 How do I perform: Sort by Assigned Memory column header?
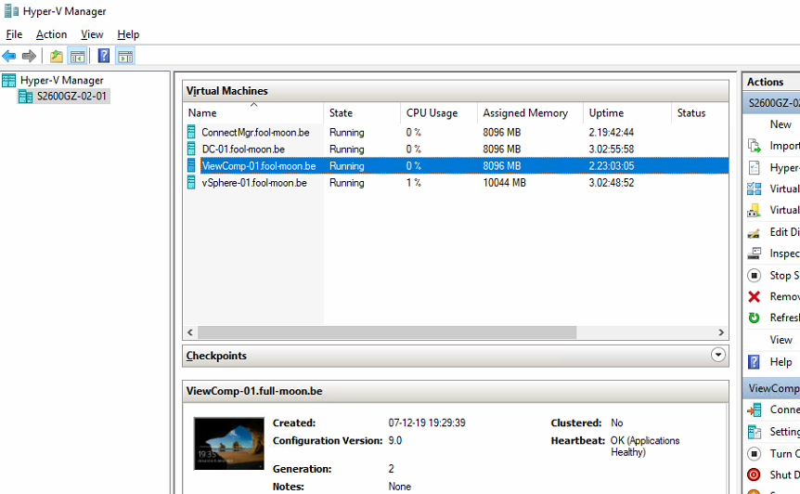[531, 112]
